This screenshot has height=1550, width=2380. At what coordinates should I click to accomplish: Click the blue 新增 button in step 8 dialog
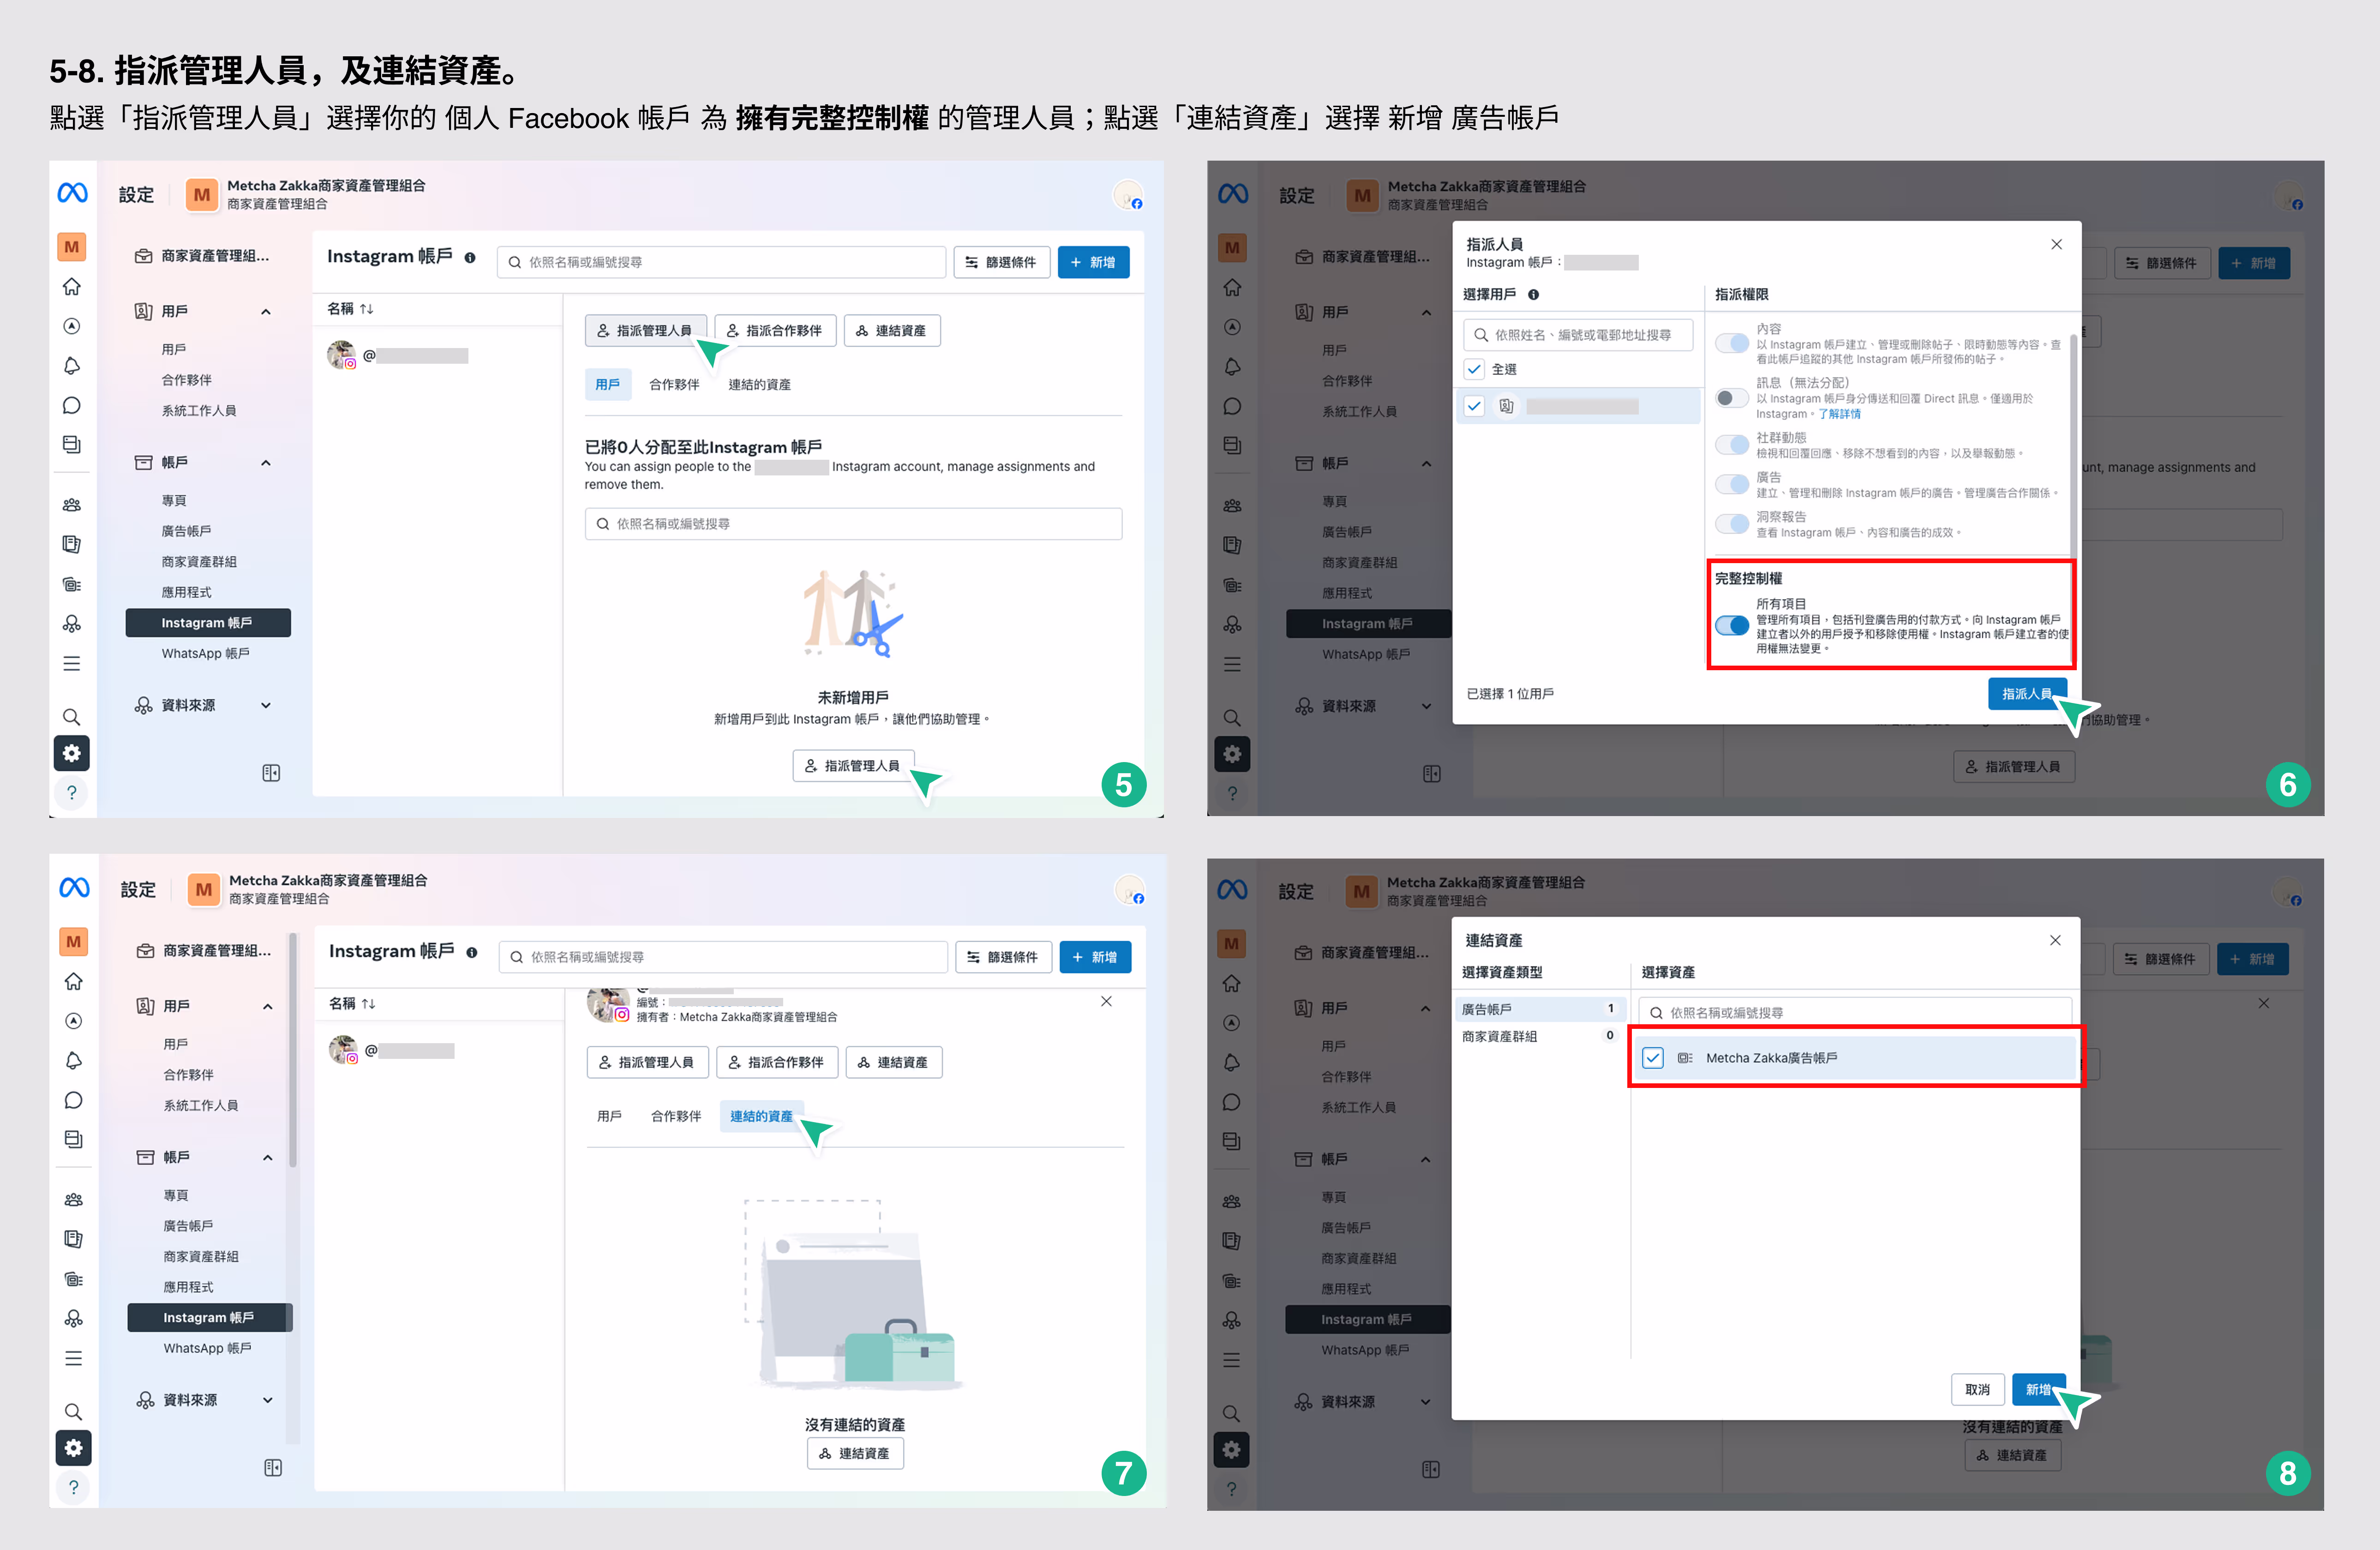coord(2038,1390)
